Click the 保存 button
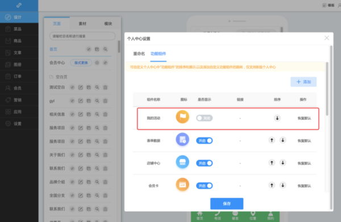The image size is (341, 222). [227, 203]
